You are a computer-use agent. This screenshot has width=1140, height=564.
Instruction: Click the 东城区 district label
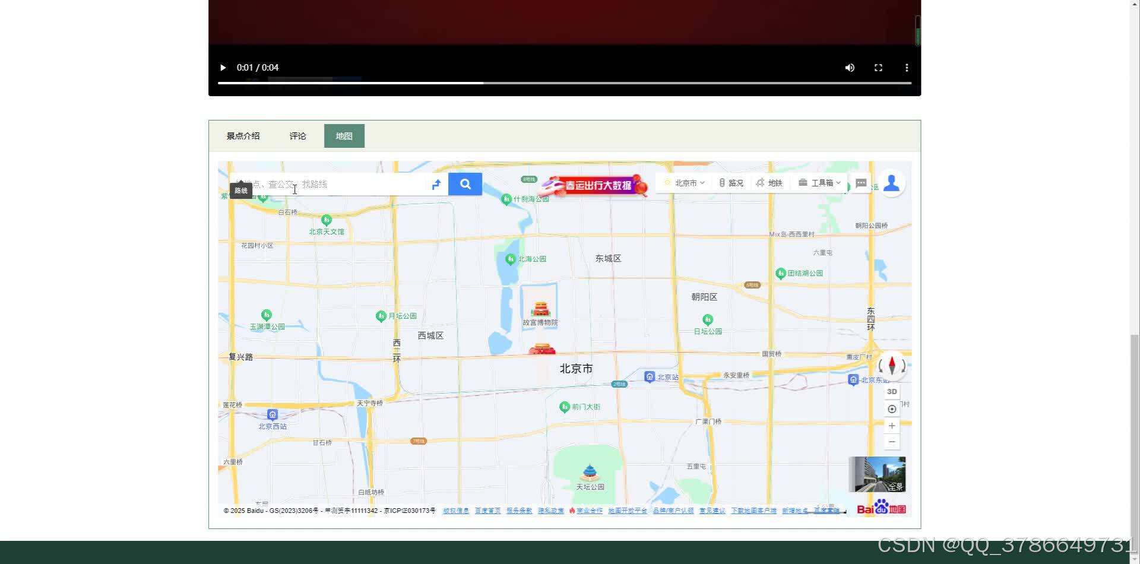click(608, 258)
